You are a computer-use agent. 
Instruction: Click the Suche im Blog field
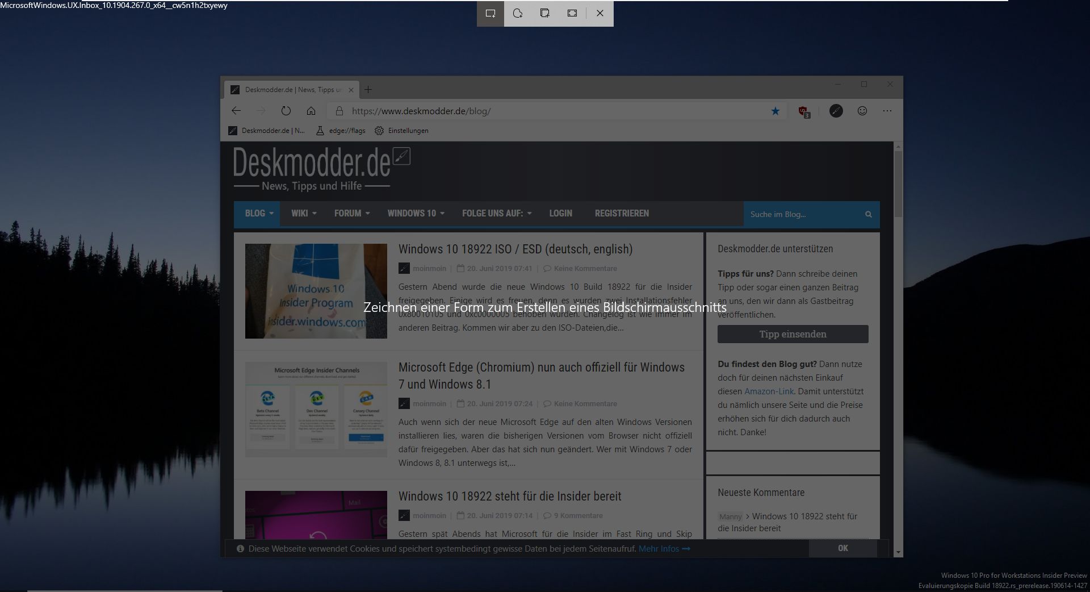(801, 214)
